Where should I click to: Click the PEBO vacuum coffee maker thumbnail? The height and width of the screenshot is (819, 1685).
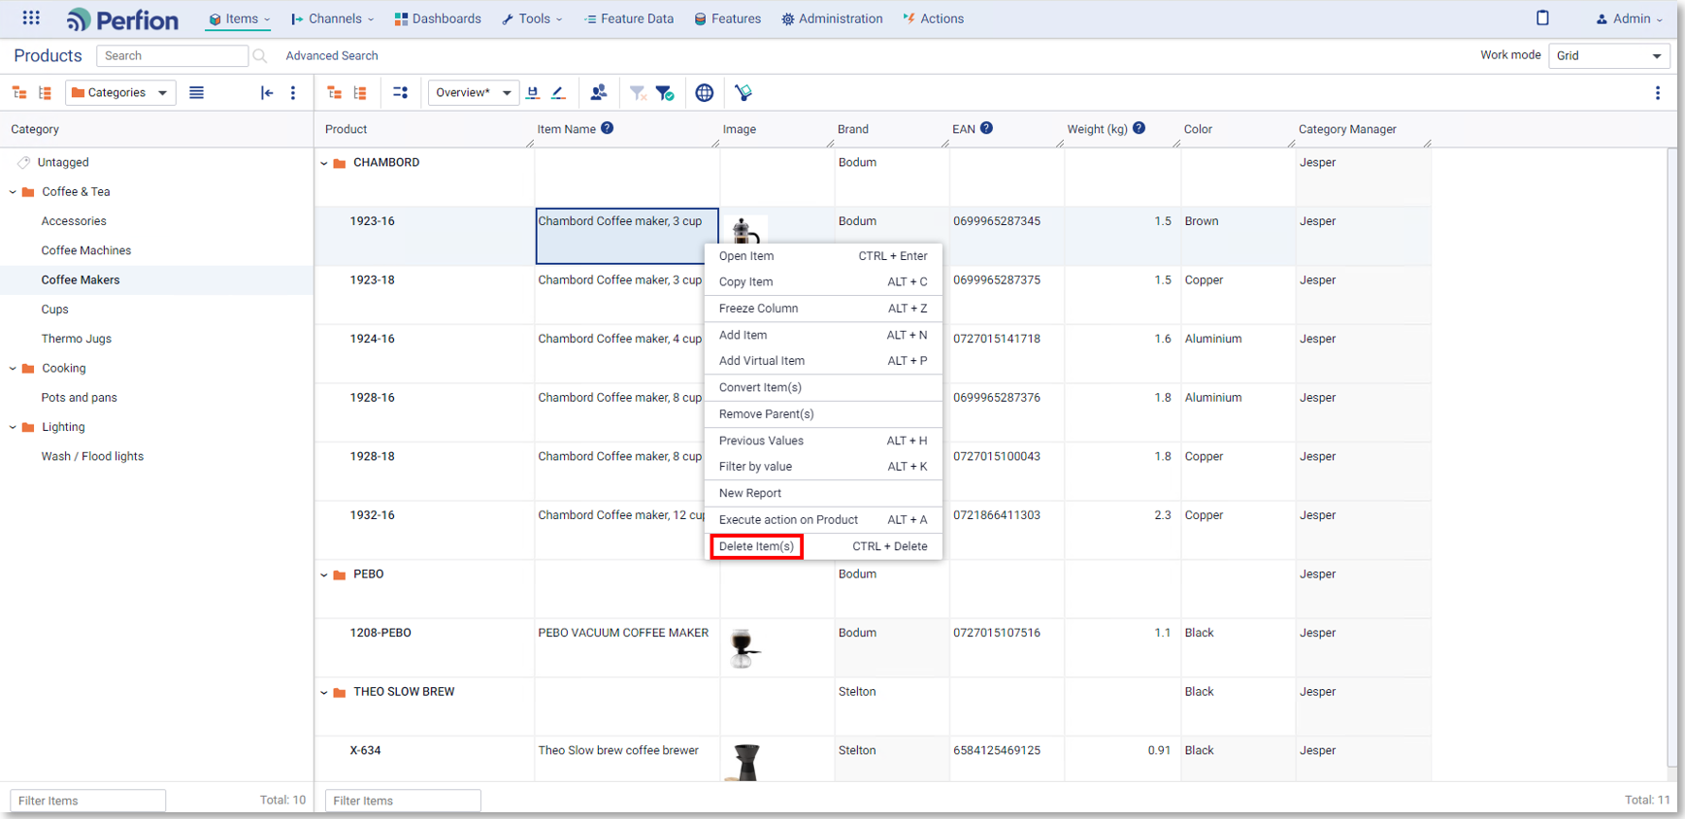tap(744, 649)
